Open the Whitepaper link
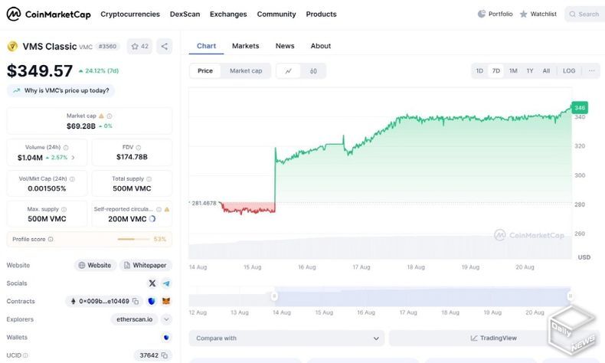This screenshot has height=363, width=605. tap(146, 266)
